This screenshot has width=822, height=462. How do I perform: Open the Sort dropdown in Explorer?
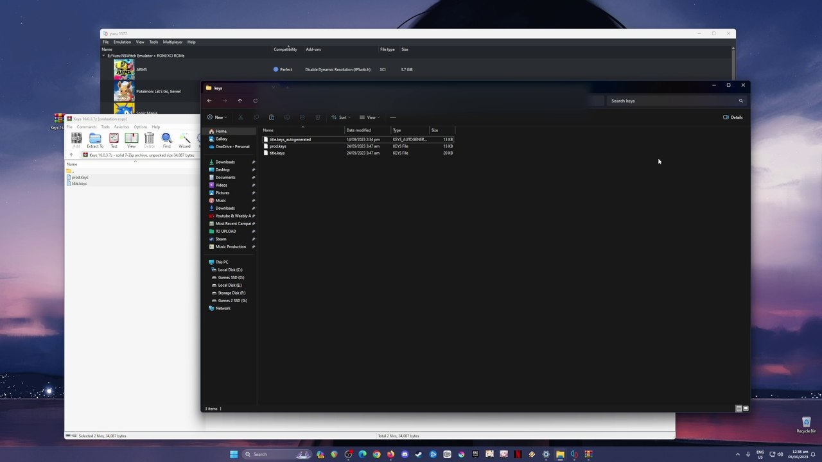click(x=341, y=117)
